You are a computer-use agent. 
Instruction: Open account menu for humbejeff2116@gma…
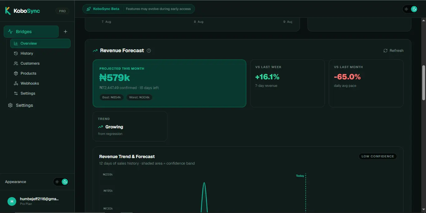[x=37, y=201]
